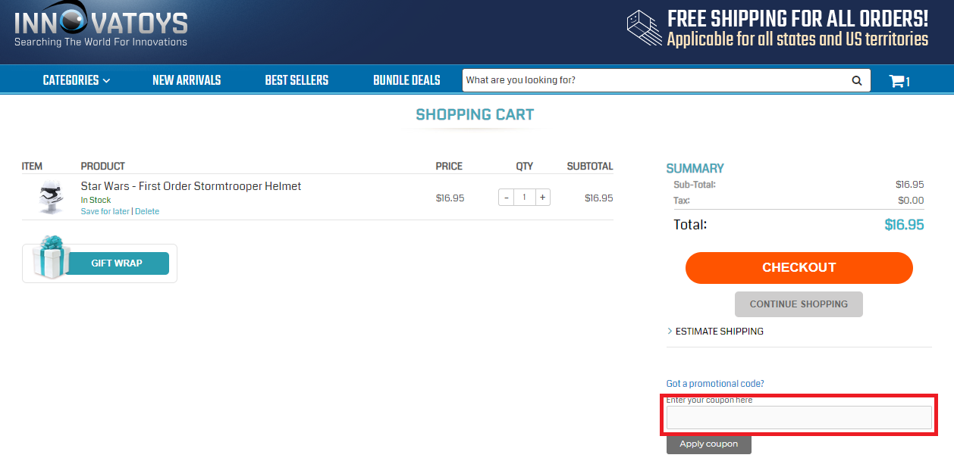
Task: Click the gift box icon
Action: (50, 257)
